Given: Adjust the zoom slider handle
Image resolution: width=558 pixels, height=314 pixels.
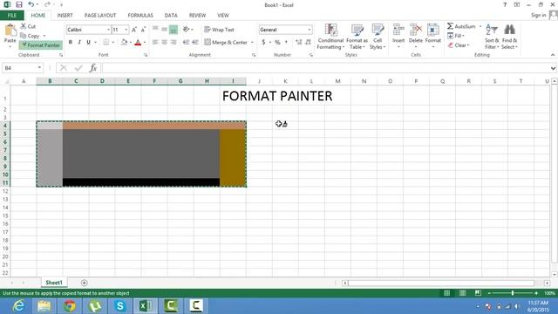Looking at the screenshot, I should click(x=513, y=293).
